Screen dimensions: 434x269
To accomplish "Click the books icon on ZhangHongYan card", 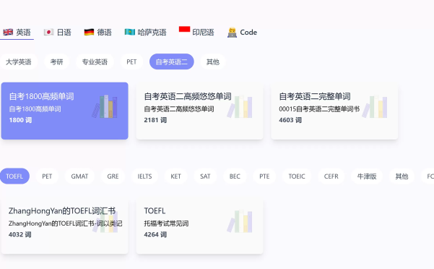I will tap(105, 221).
